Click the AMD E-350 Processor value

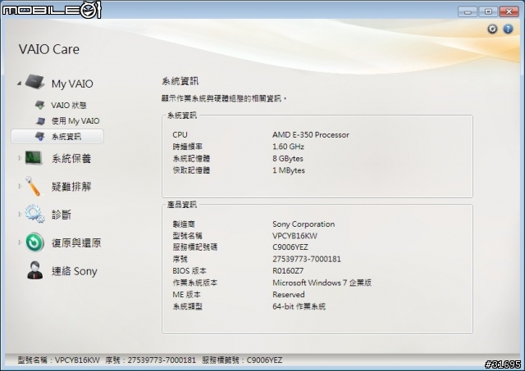311,134
